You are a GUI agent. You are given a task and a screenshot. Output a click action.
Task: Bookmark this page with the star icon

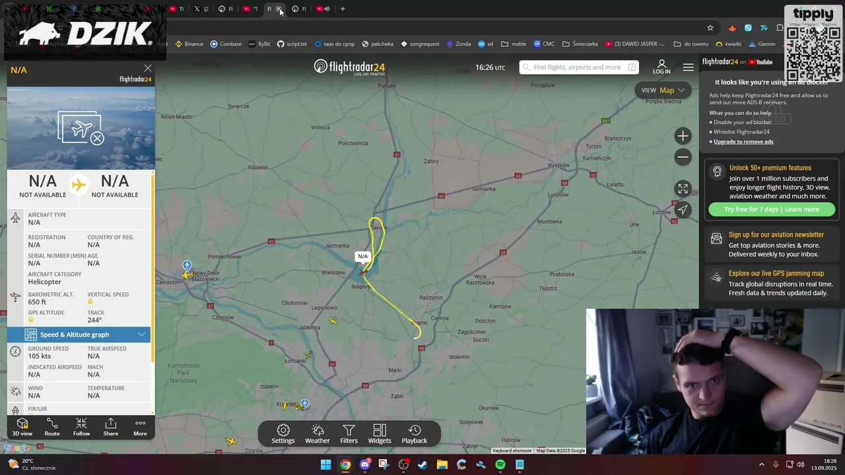coord(710,28)
